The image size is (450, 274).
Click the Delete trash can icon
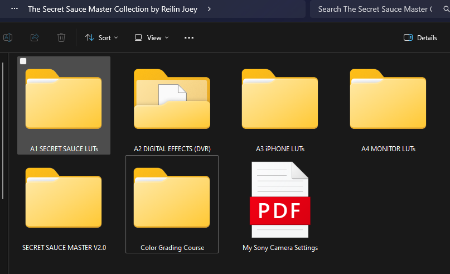[x=61, y=37]
